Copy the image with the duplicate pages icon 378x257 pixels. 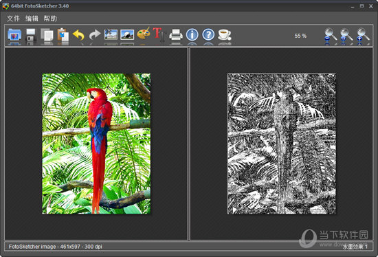(47, 35)
